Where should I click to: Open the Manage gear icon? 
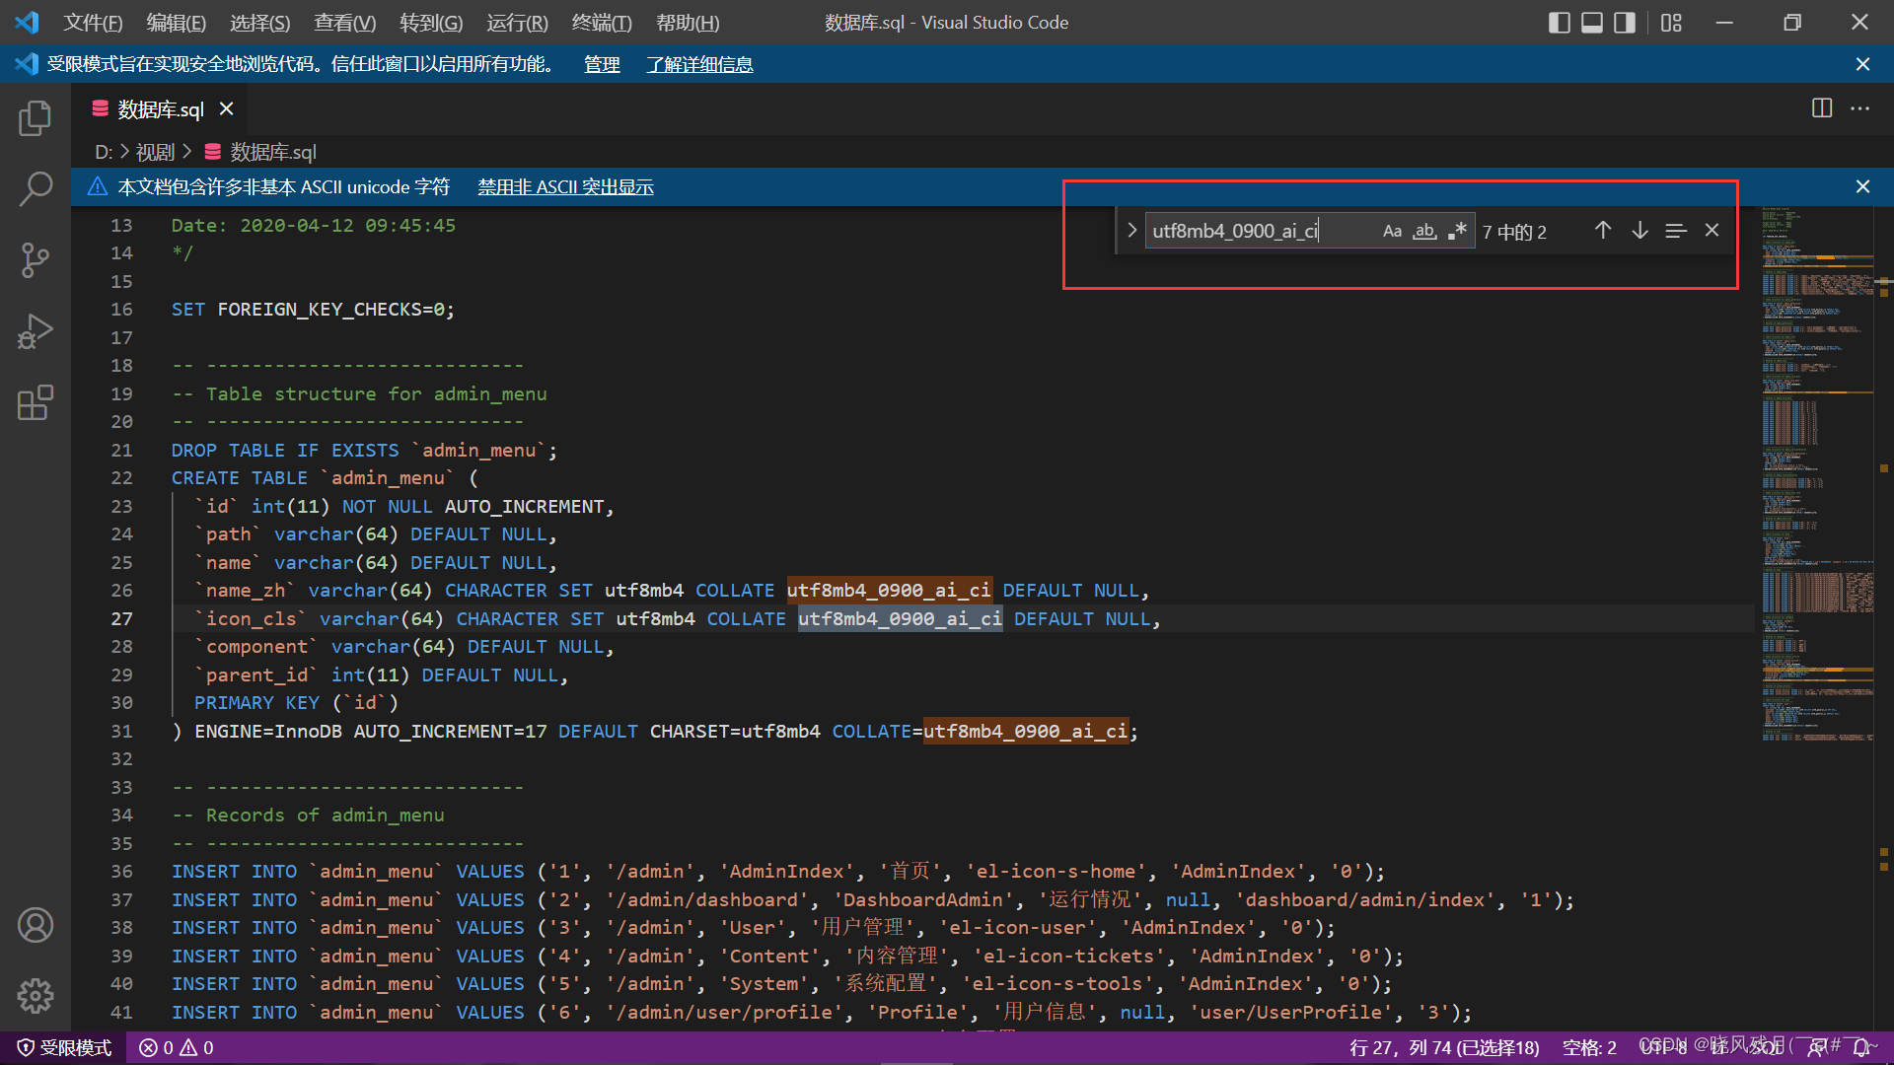[36, 996]
